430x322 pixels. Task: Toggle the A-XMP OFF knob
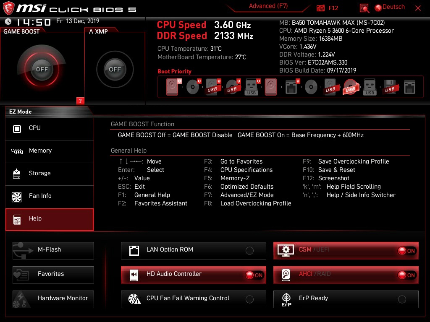click(115, 69)
